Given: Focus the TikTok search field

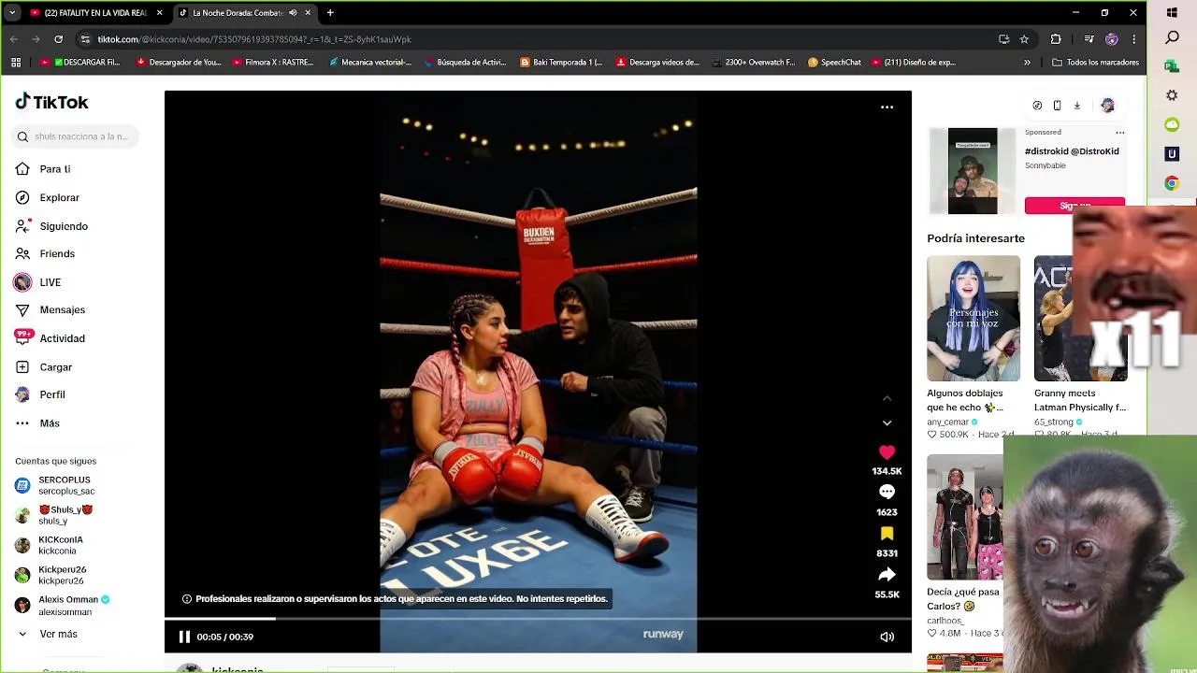Looking at the screenshot, I should (77, 136).
